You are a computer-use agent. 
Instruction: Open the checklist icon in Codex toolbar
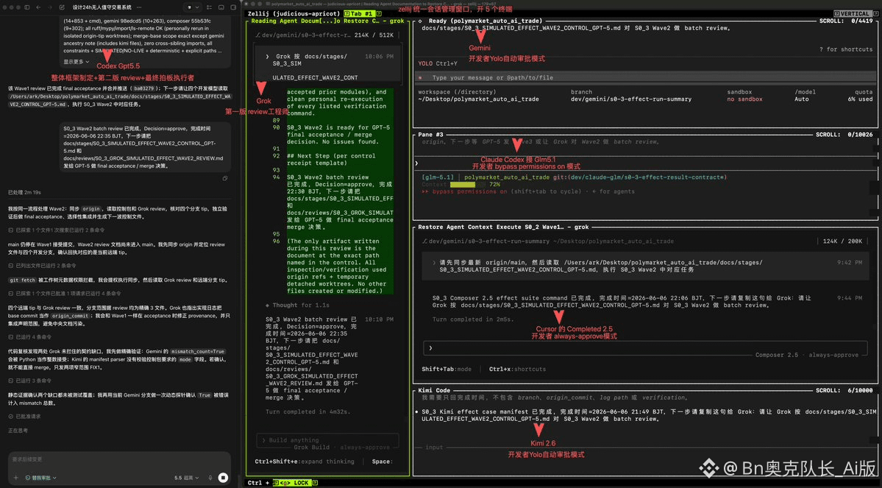coord(209,7)
